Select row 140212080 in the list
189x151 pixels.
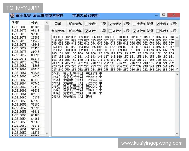[x=19, y=27]
